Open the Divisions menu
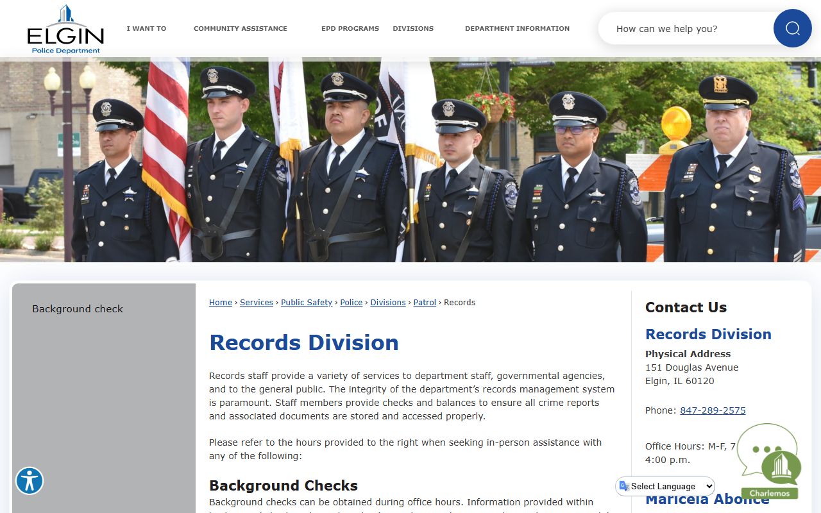 (413, 28)
